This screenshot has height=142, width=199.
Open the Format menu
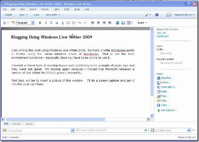[45, 9]
